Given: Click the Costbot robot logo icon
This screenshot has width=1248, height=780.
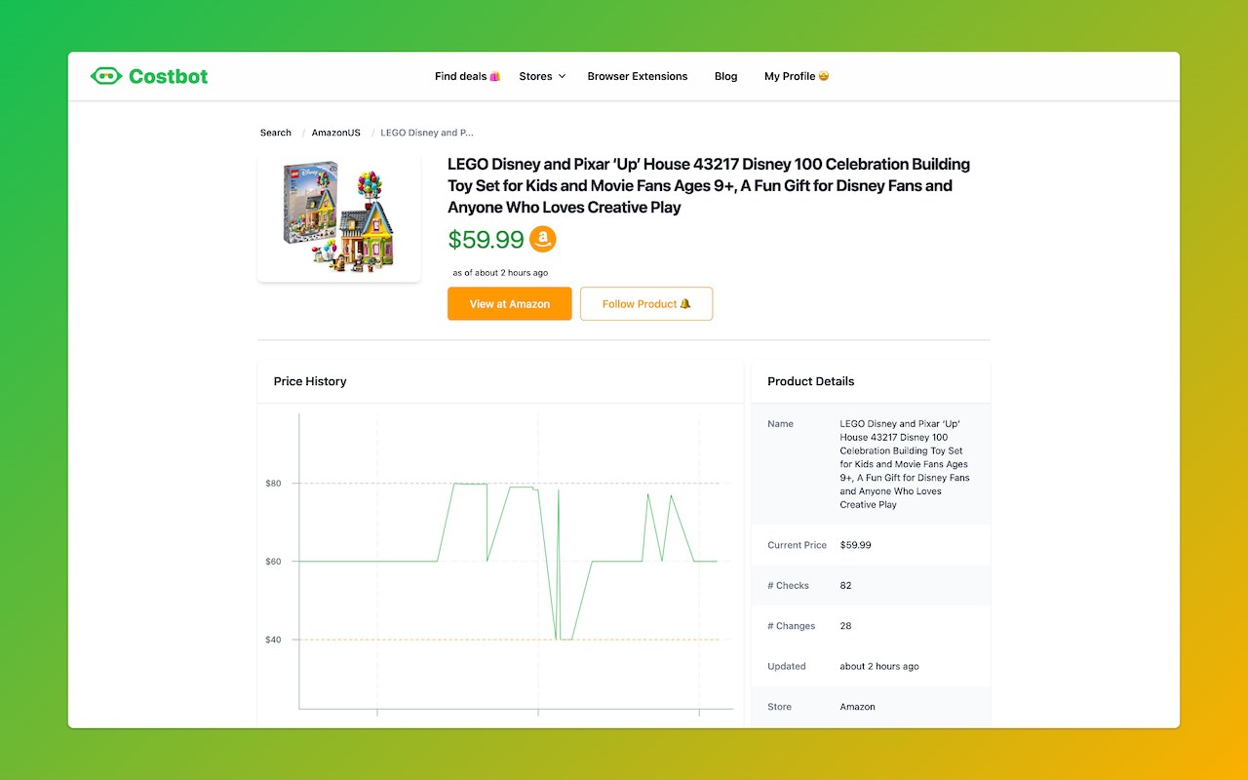Looking at the screenshot, I should [106, 76].
